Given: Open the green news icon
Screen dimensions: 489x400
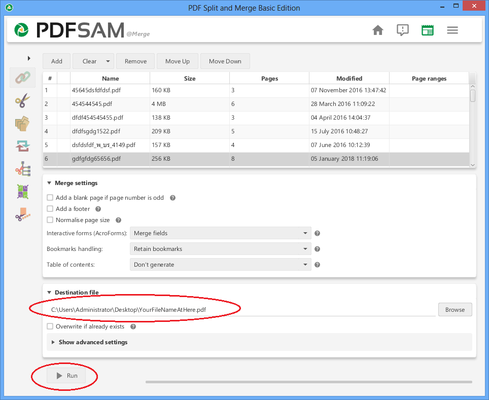Looking at the screenshot, I should pos(427,30).
